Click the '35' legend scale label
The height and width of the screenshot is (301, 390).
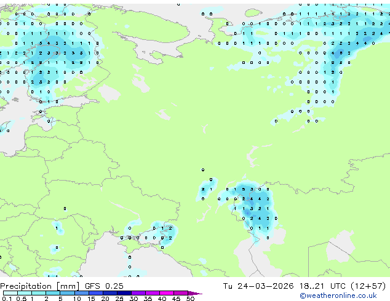tap(148, 299)
